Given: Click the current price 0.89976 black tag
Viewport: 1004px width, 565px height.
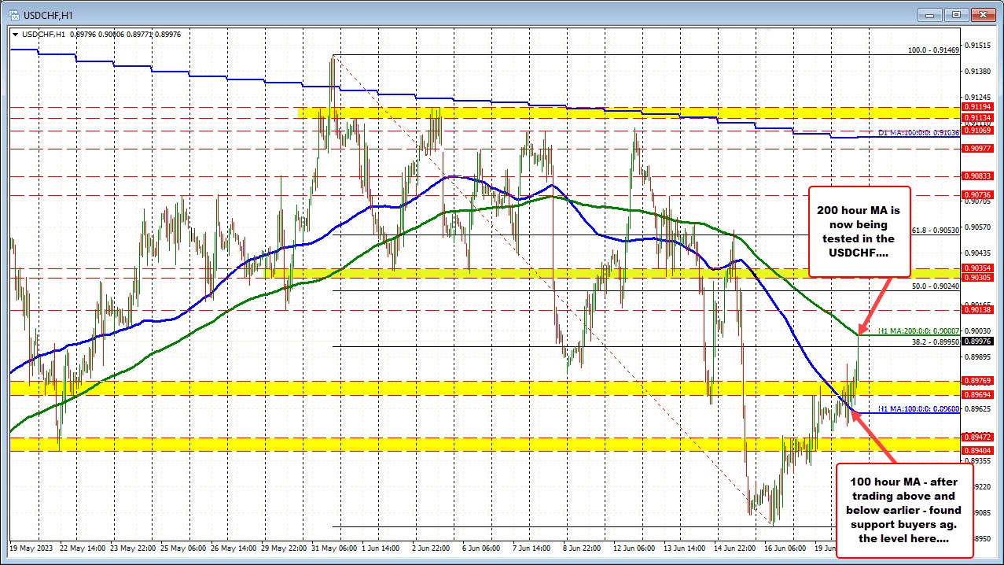Looking at the screenshot, I should (x=977, y=342).
